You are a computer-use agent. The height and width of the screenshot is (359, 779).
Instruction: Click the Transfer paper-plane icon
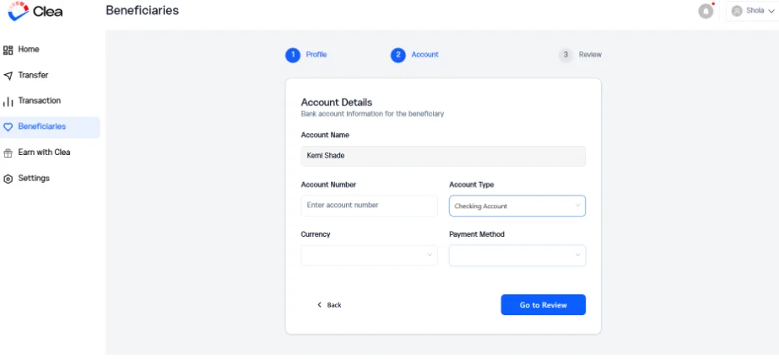click(8, 76)
